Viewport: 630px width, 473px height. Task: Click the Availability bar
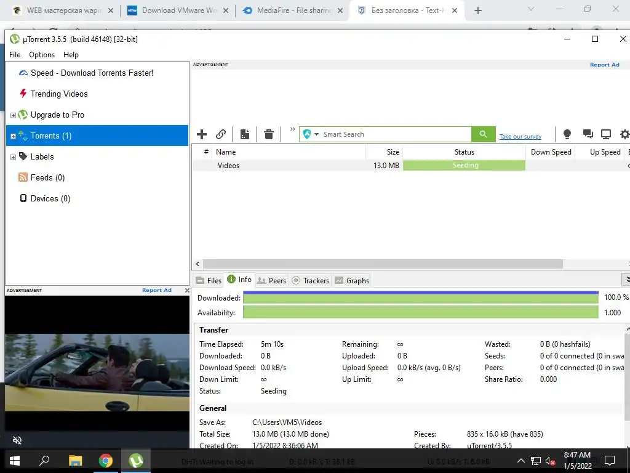coord(421,312)
